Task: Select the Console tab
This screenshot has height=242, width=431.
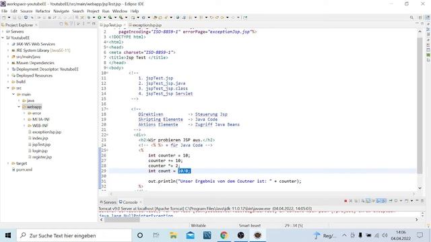Action: (x=129, y=202)
